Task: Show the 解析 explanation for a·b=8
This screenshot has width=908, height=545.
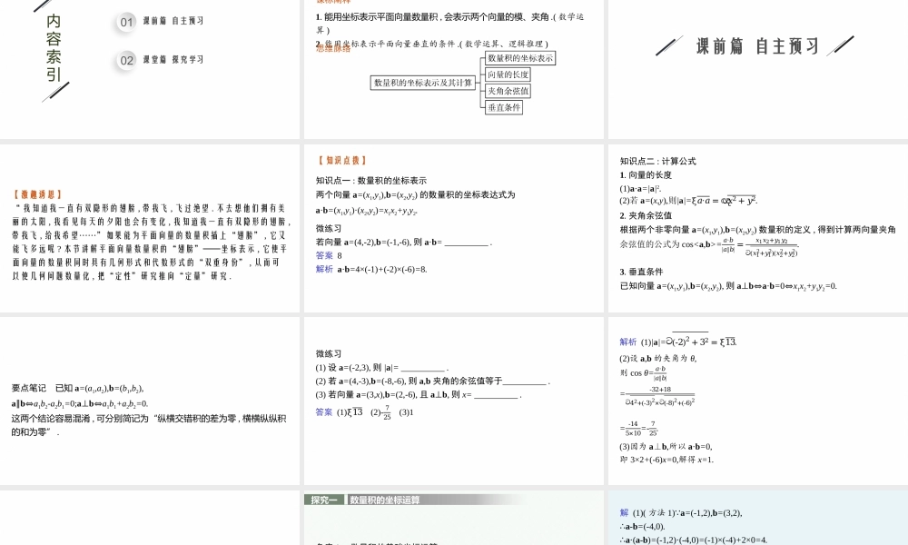Action: click(x=323, y=270)
